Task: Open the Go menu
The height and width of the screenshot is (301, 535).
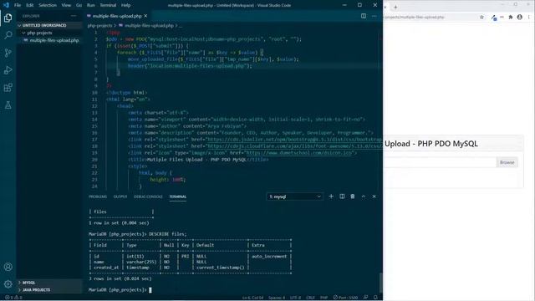Action: point(79,5)
